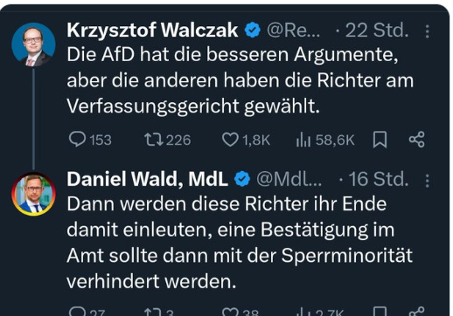
Task: Click the Krzysztof Walczak display name
Action: [152, 30]
